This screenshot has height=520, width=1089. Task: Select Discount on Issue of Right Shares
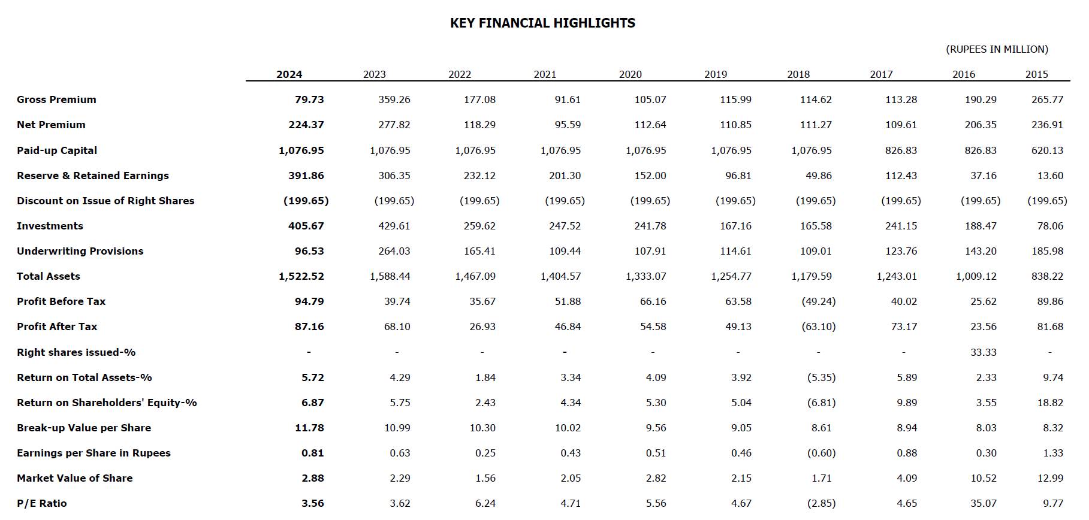pyautogui.click(x=105, y=201)
